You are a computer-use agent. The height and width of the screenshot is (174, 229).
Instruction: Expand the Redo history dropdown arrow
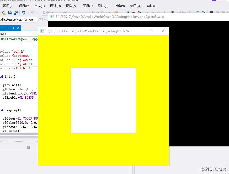(x=38, y=13)
